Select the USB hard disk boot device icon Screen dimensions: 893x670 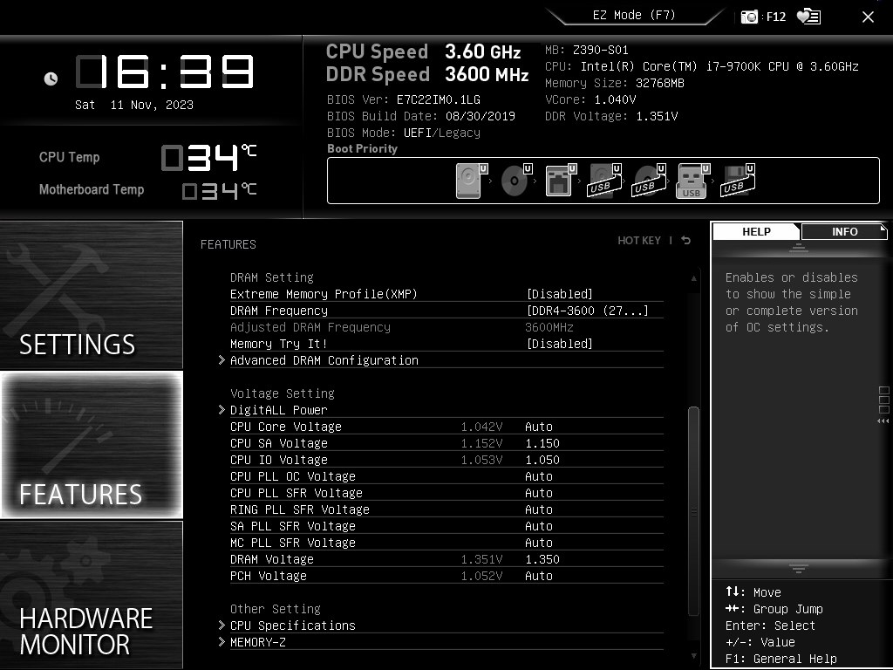pyautogui.click(x=604, y=181)
